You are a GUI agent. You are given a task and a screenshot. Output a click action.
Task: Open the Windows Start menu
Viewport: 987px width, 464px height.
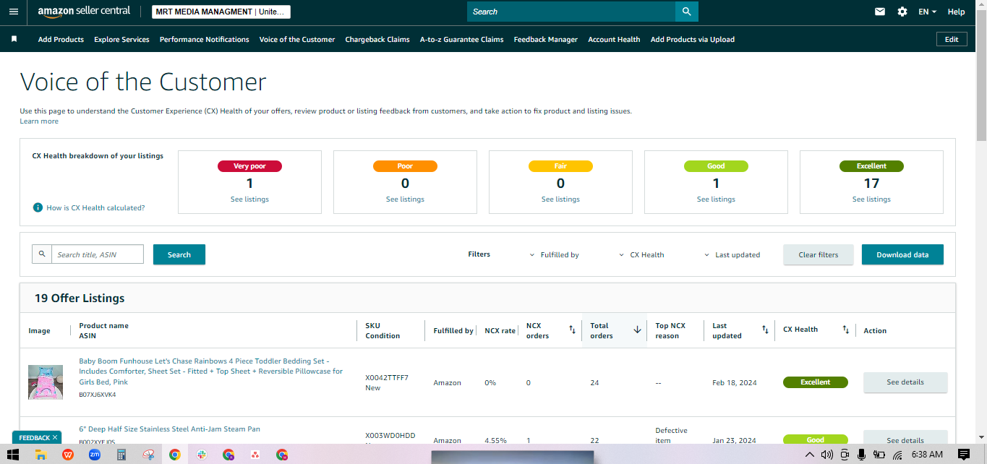coord(14,455)
